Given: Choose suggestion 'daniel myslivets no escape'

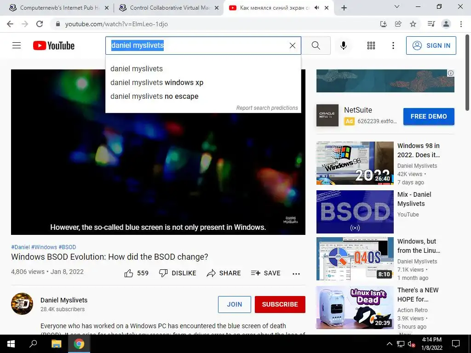Looking at the screenshot, I should (203, 97).
